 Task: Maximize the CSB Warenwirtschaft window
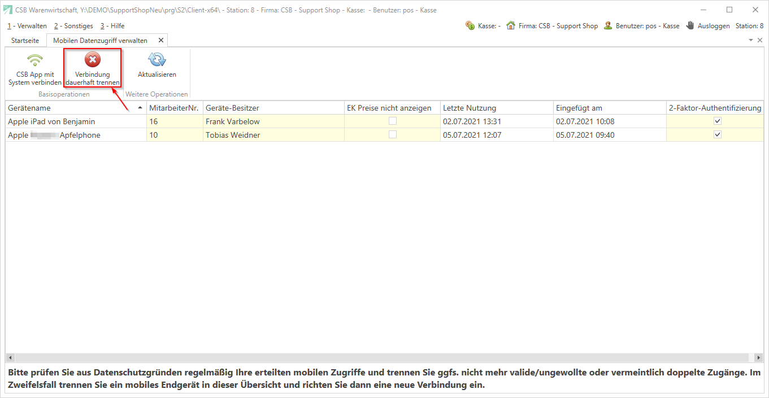pyautogui.click(x=729, y=10)
